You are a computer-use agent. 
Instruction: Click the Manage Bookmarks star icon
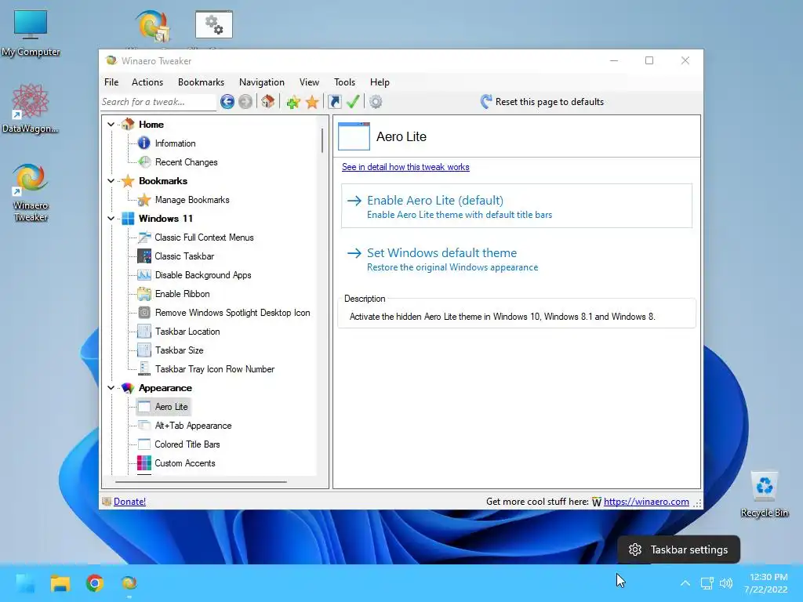[x=144, y=200]
